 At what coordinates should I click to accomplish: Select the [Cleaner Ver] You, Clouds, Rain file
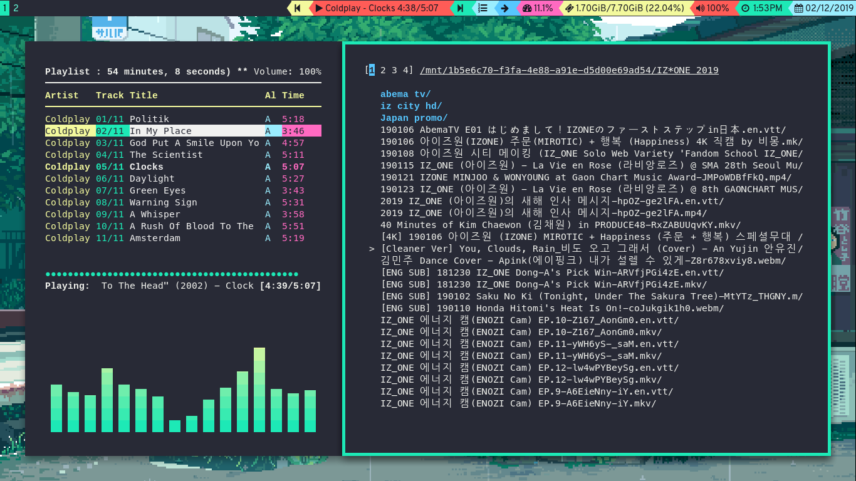(592, 249)
